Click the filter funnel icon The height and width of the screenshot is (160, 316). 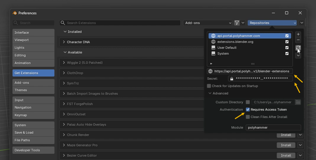(x=237, y=23)
